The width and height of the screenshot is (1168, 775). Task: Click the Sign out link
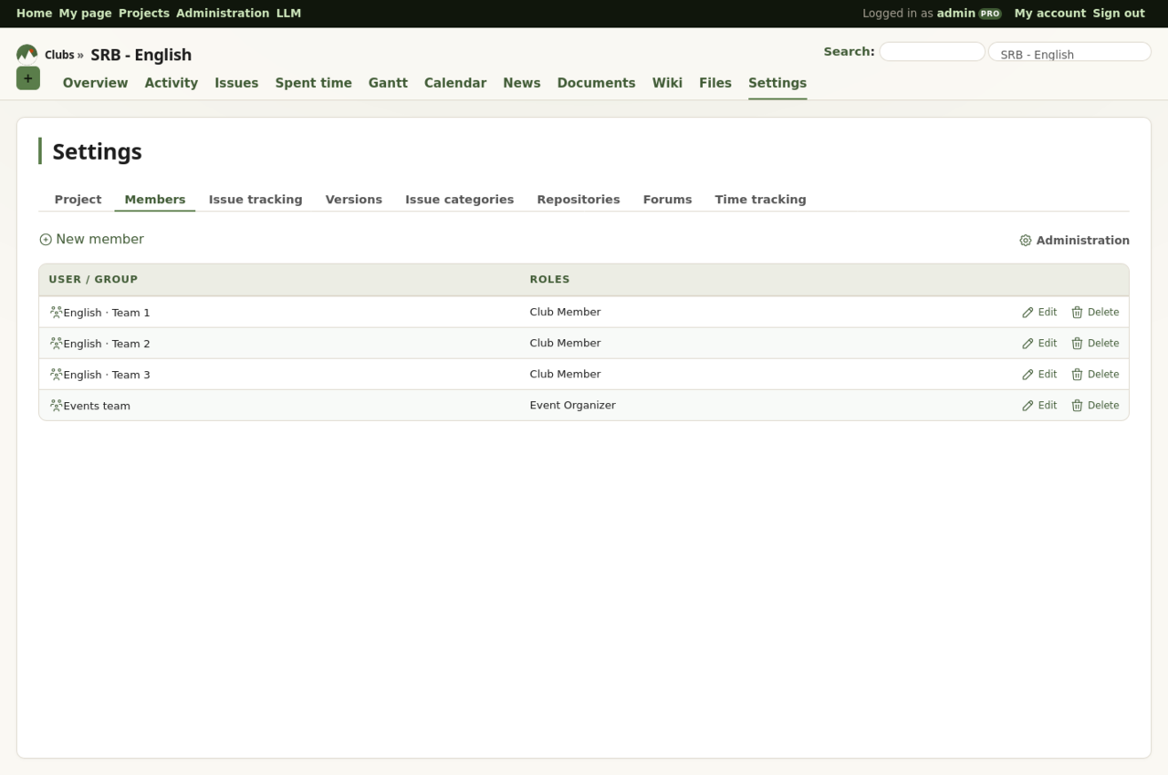click(x=1119, y=14)
